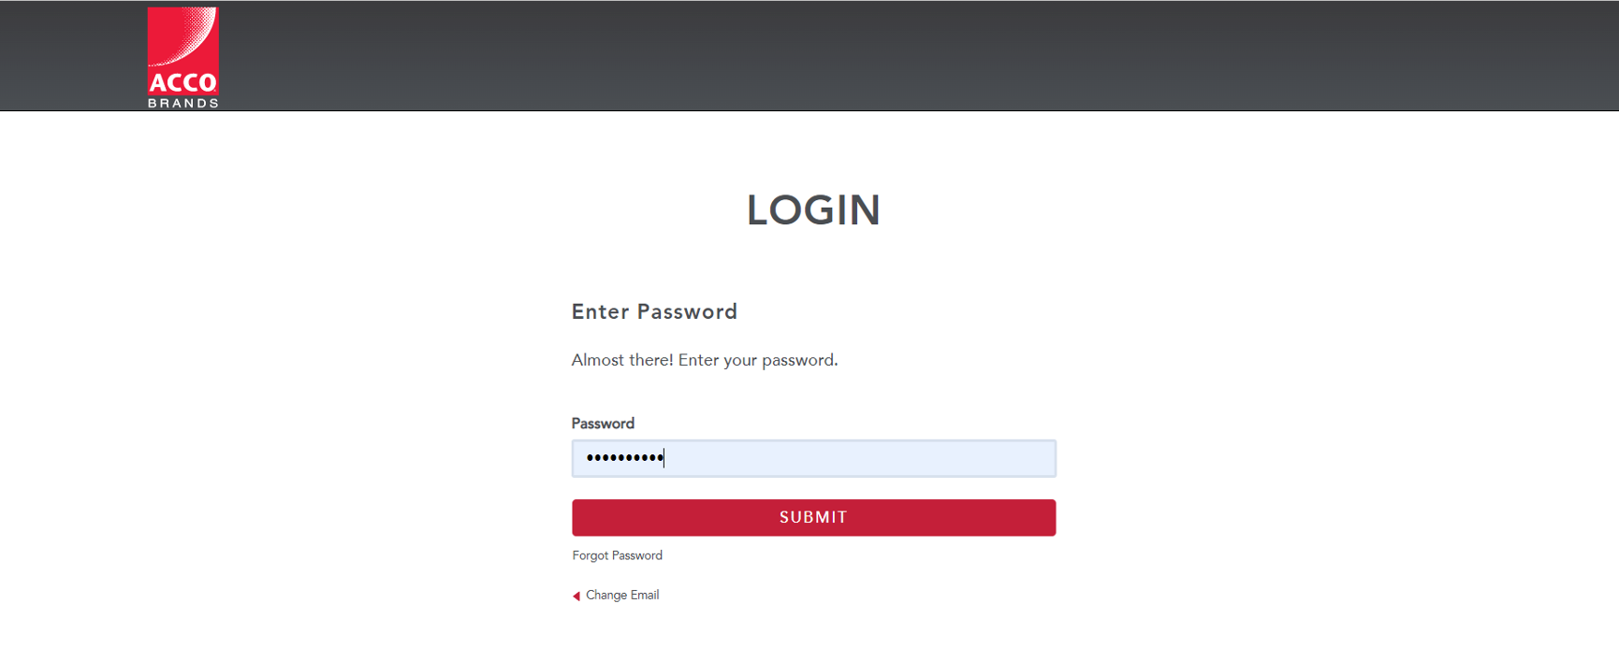Image resolution: width=1619 pixels, height=647 pixels.
Task: Click the word 'Email' in the Change Email link
Action: pos(645,595)
